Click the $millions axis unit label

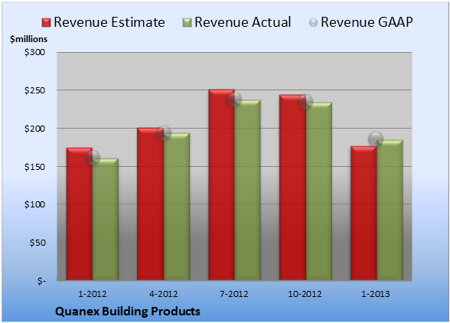click(28, 39)
